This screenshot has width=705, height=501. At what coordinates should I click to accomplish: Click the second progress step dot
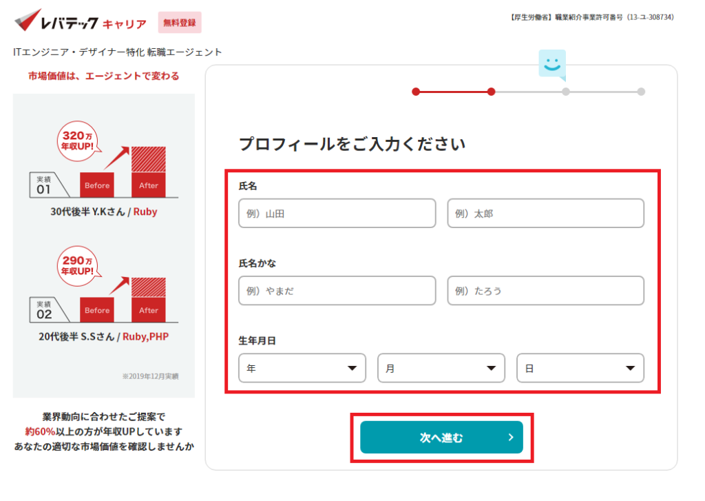point(491,92)
